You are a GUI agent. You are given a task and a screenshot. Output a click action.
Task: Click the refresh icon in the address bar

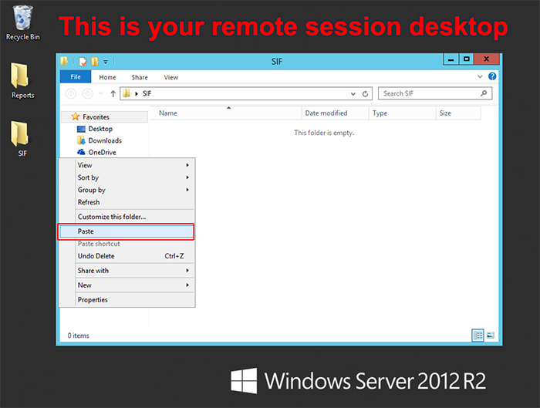point(366,94)
